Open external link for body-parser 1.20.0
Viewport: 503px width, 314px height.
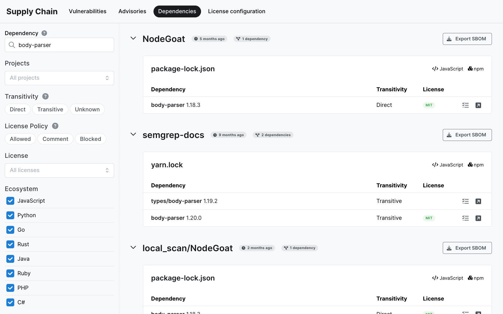(478, 218)
